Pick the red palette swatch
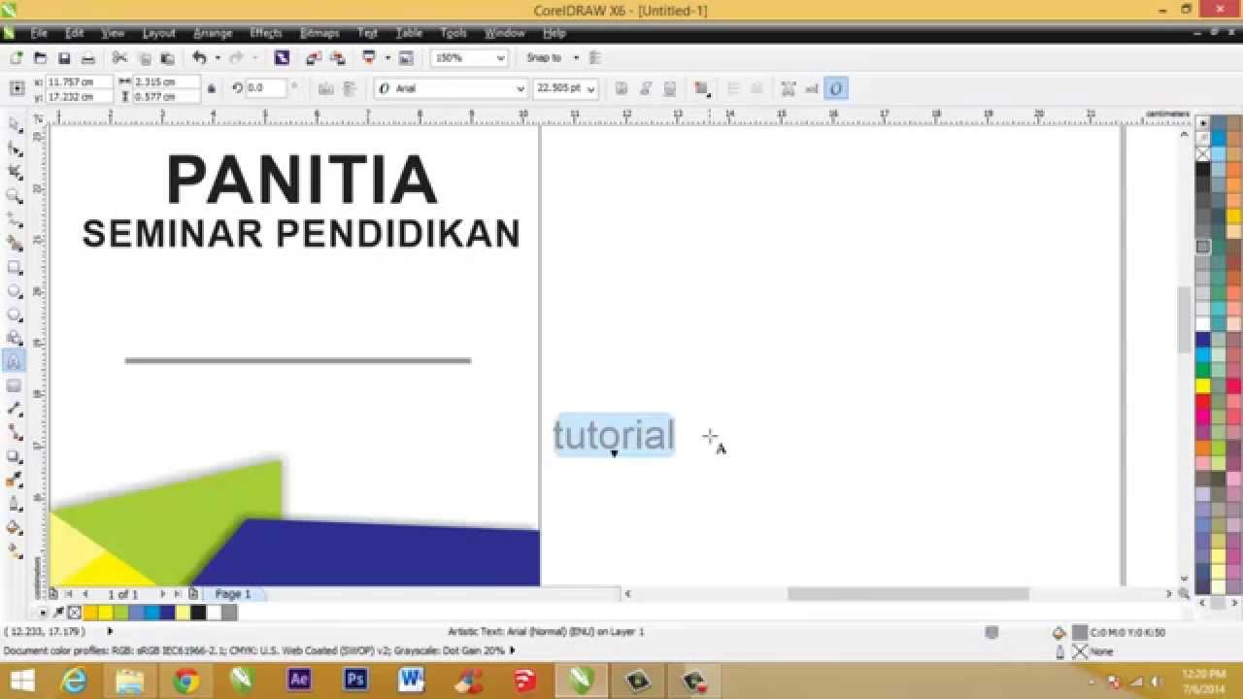Viewport: 1243px width, 699px height. pos(1203,401)
